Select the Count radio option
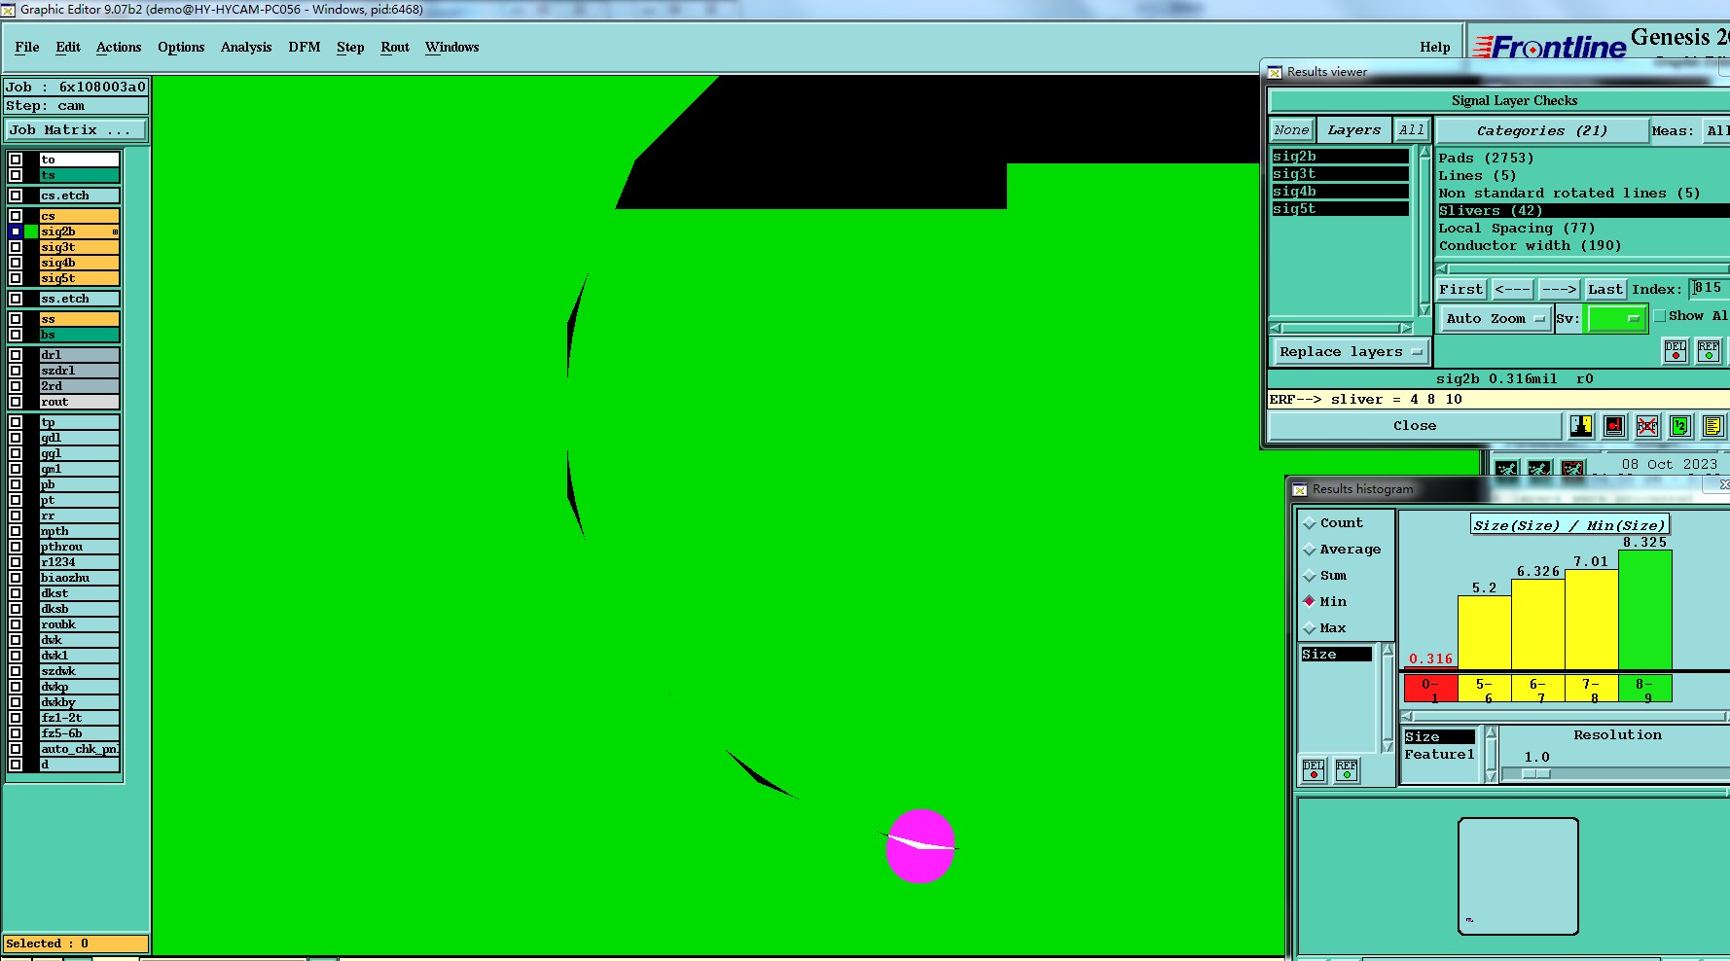 tap(1310, 523)
